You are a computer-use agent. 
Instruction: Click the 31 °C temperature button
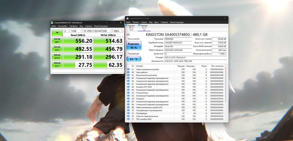click(134, 59)
